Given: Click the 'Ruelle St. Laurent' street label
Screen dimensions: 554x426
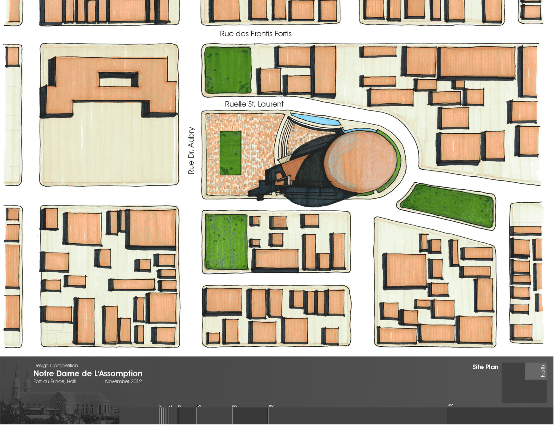Looking at the screenshot, I should pos(254,104).
